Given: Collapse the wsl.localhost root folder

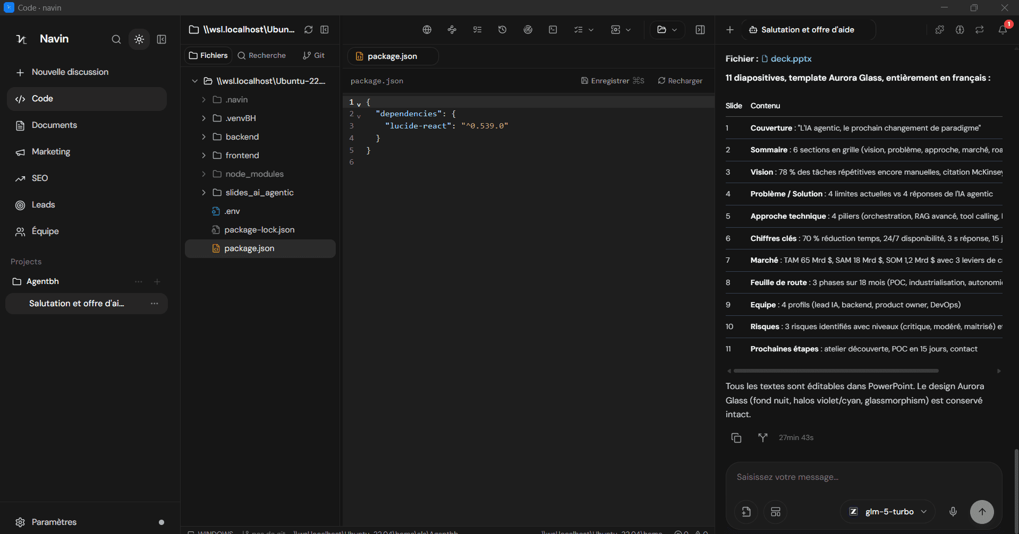Looking at the screenshot, I should tap(195, 81).
